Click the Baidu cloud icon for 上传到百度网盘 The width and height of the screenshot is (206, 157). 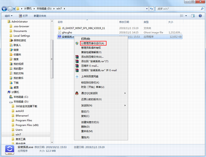click(x=77, y=77)
